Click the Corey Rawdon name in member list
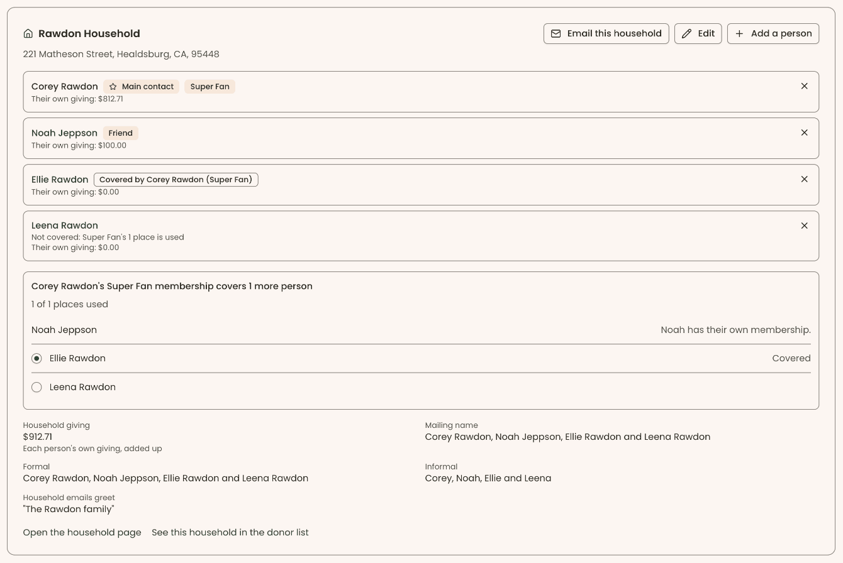 coord(65,87)
